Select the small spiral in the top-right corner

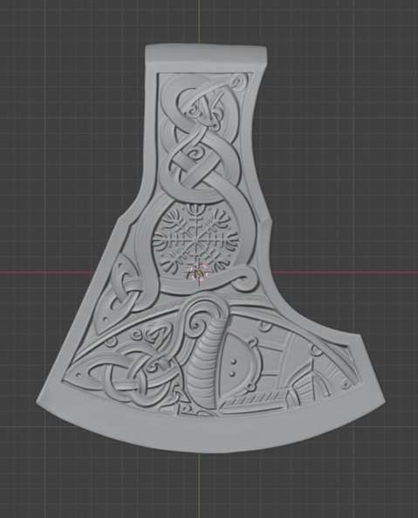240,81
